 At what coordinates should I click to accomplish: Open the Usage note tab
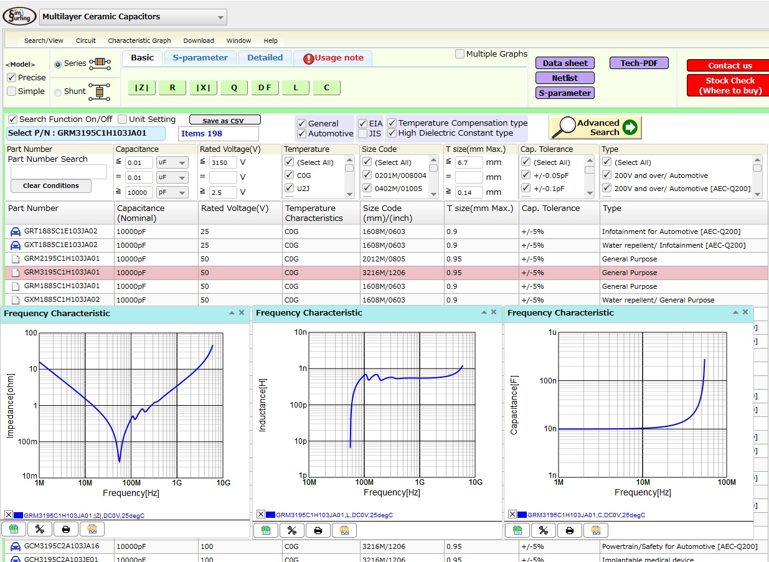(333, 58)
